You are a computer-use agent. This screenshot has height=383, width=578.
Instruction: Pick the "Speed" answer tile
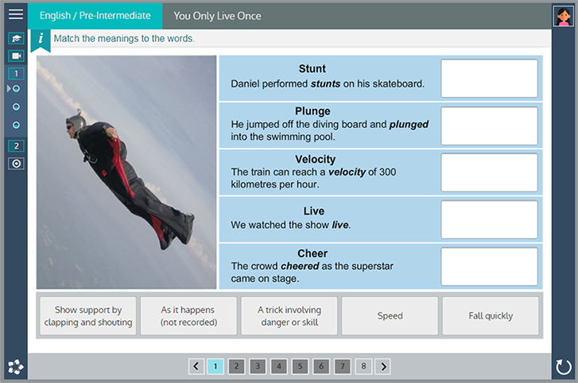pos(390,315)
